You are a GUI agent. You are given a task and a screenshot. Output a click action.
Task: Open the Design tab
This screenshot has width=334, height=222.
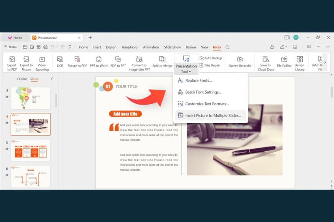(x=111, y=47)
